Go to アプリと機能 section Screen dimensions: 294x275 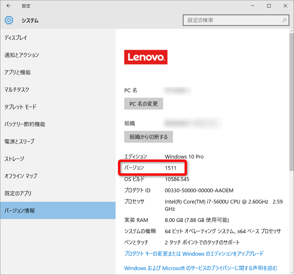pos(18,72)
